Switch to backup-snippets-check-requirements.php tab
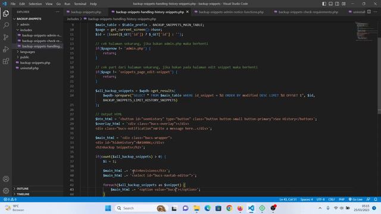Screen dimensions: 381x214 [x=306, y=12]
